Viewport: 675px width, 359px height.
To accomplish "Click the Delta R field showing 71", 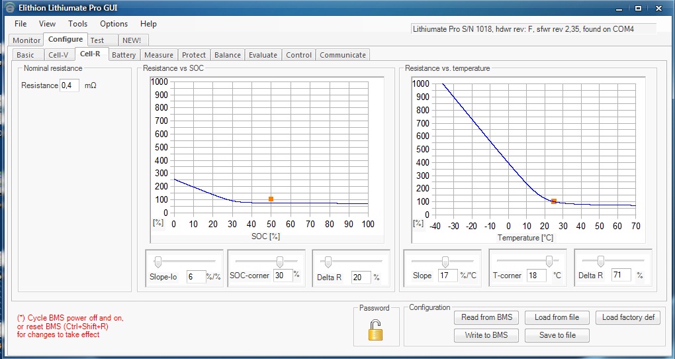I will pos(621,275).
